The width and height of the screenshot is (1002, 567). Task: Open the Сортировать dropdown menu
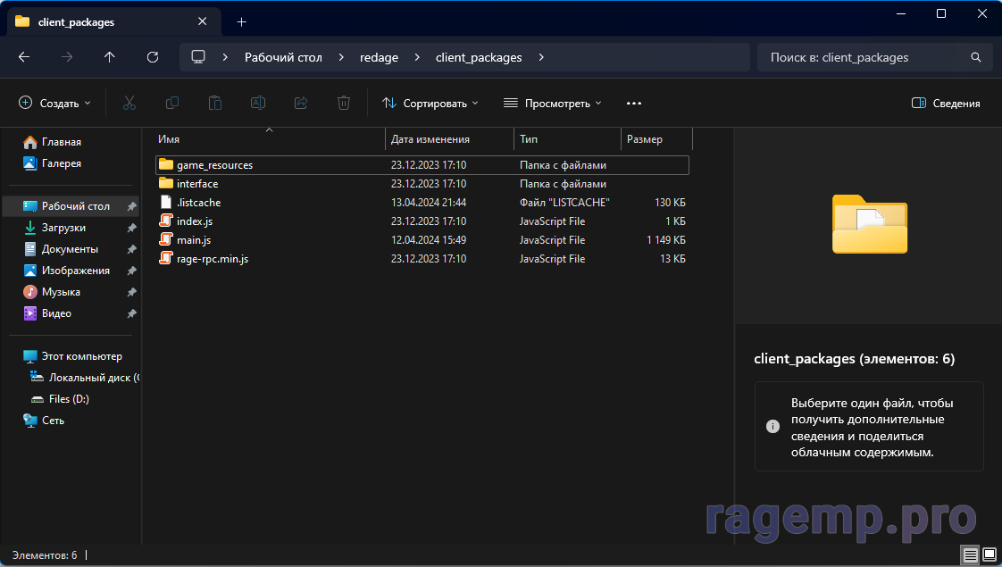pyautogui.click(x=430, y=104)
